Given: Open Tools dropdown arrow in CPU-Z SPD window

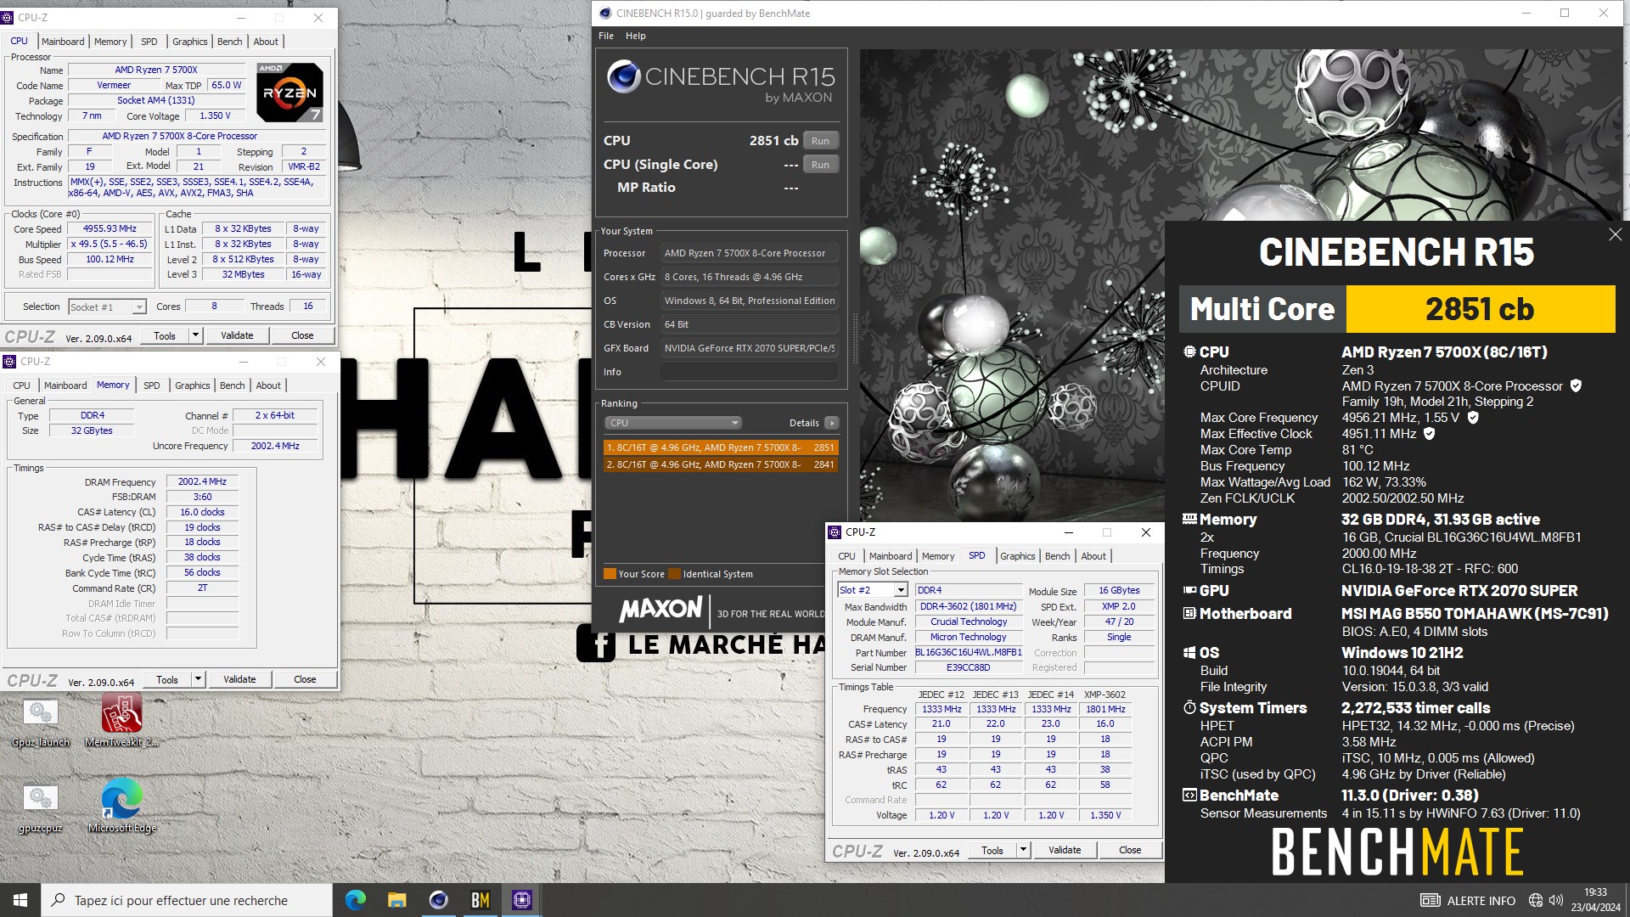Looking at the screenshot, I should coord(1023,850).
